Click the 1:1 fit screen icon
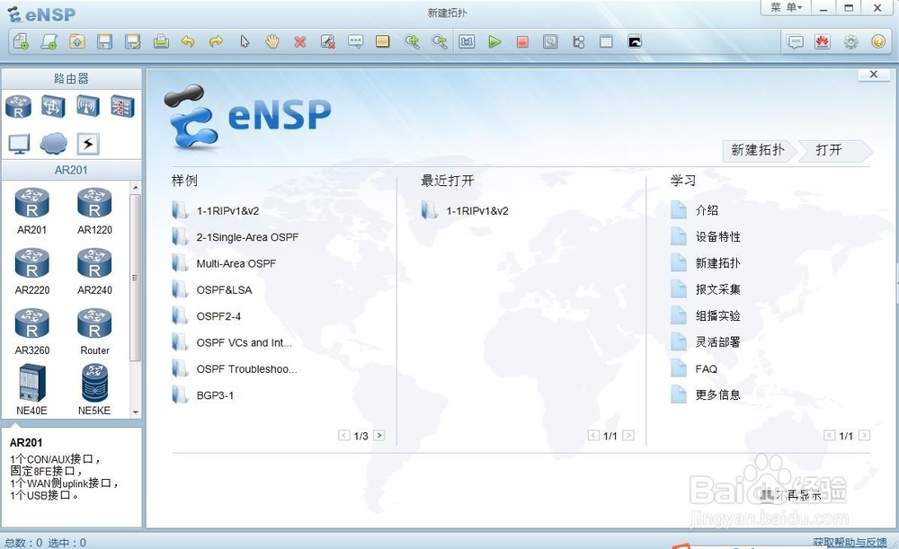 pos(467,42)
